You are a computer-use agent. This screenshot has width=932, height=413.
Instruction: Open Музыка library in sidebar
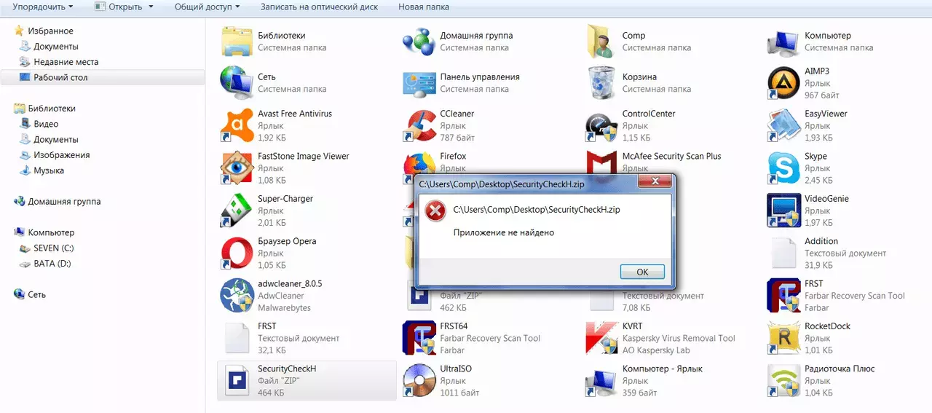(x=48, y=170)
